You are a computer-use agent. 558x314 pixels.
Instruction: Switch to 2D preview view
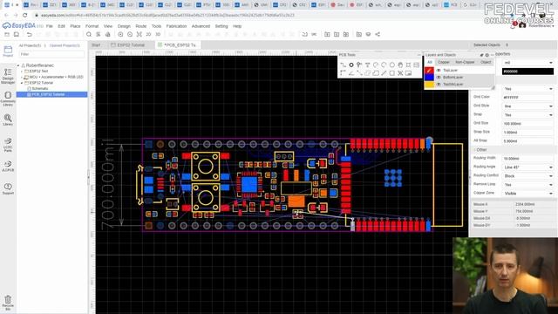148,35
